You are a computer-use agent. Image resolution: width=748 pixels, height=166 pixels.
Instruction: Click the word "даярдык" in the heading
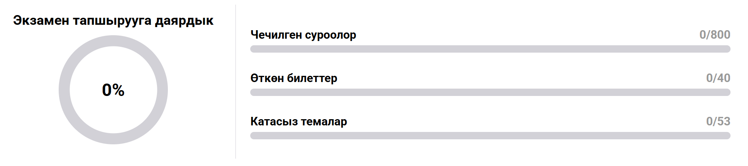tap(184, 21)
